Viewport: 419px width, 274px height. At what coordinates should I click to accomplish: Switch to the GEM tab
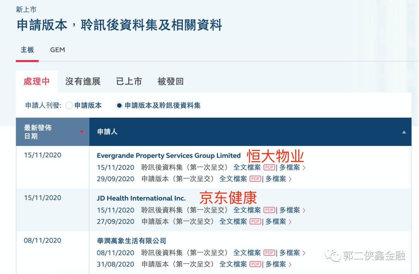(57, 50)
